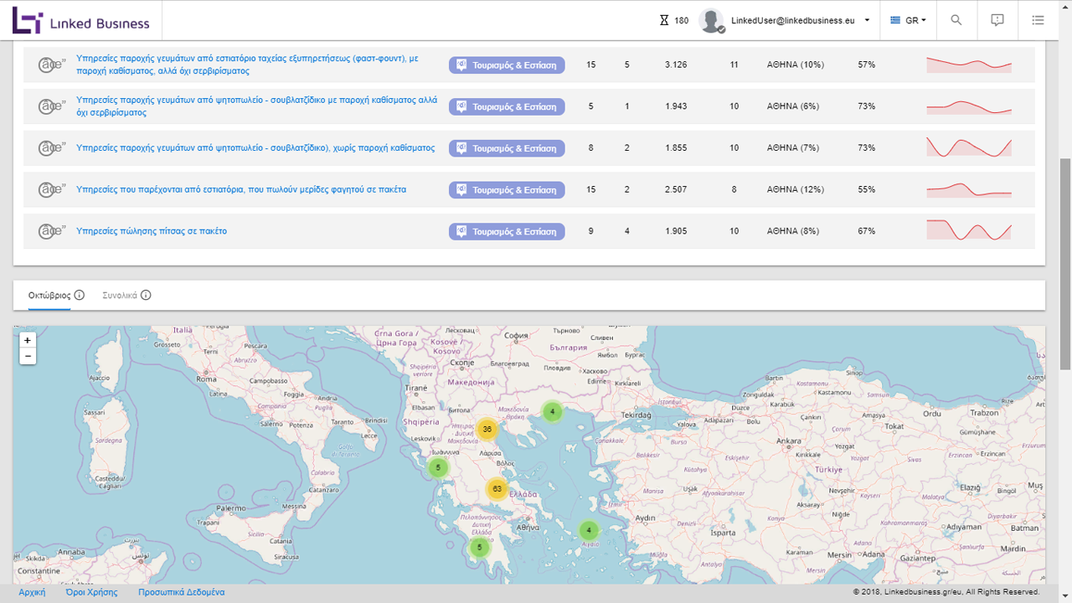Click the map cluster marker showing 36
The width and height of the screenshot is (1072, 603).
coord(487,430)
